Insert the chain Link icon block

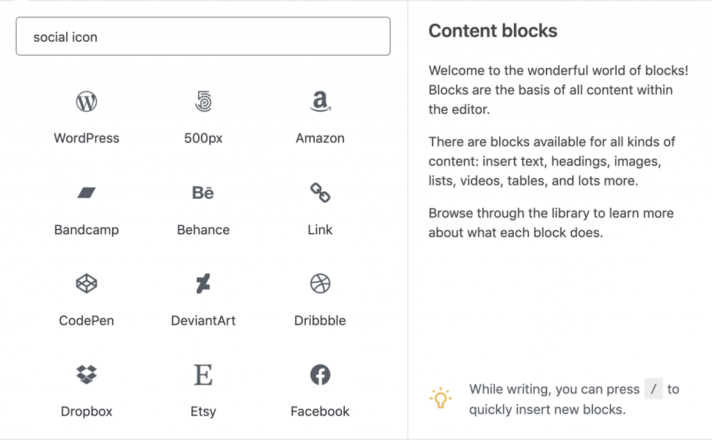click(320, 193)
